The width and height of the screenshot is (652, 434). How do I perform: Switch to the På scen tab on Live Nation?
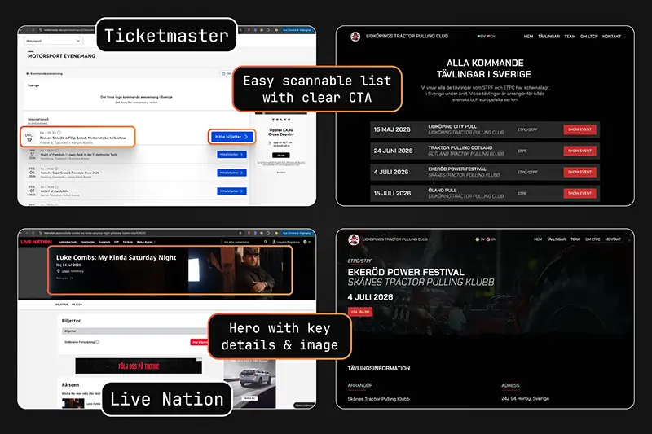coord(77,305)
